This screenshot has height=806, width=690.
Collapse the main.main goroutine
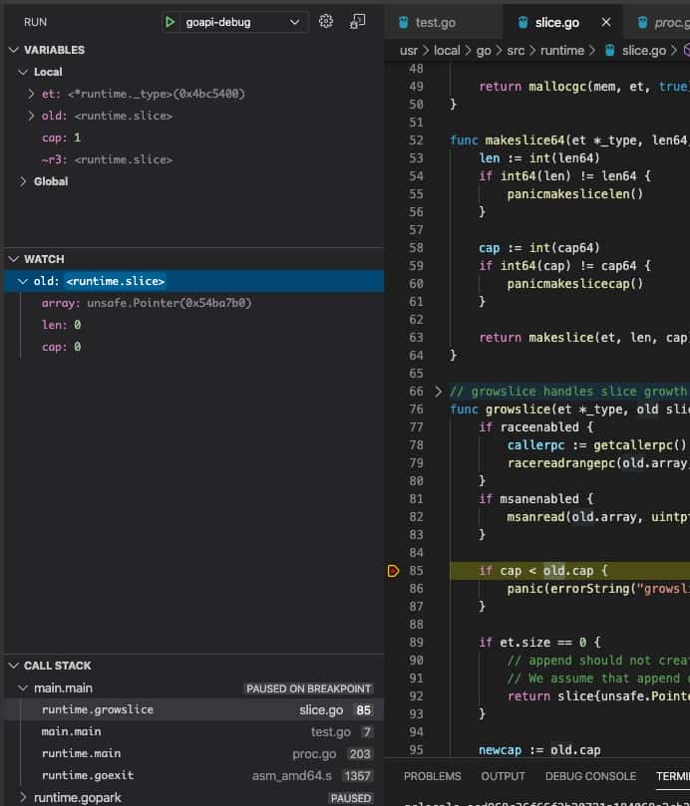click(23, 688)
